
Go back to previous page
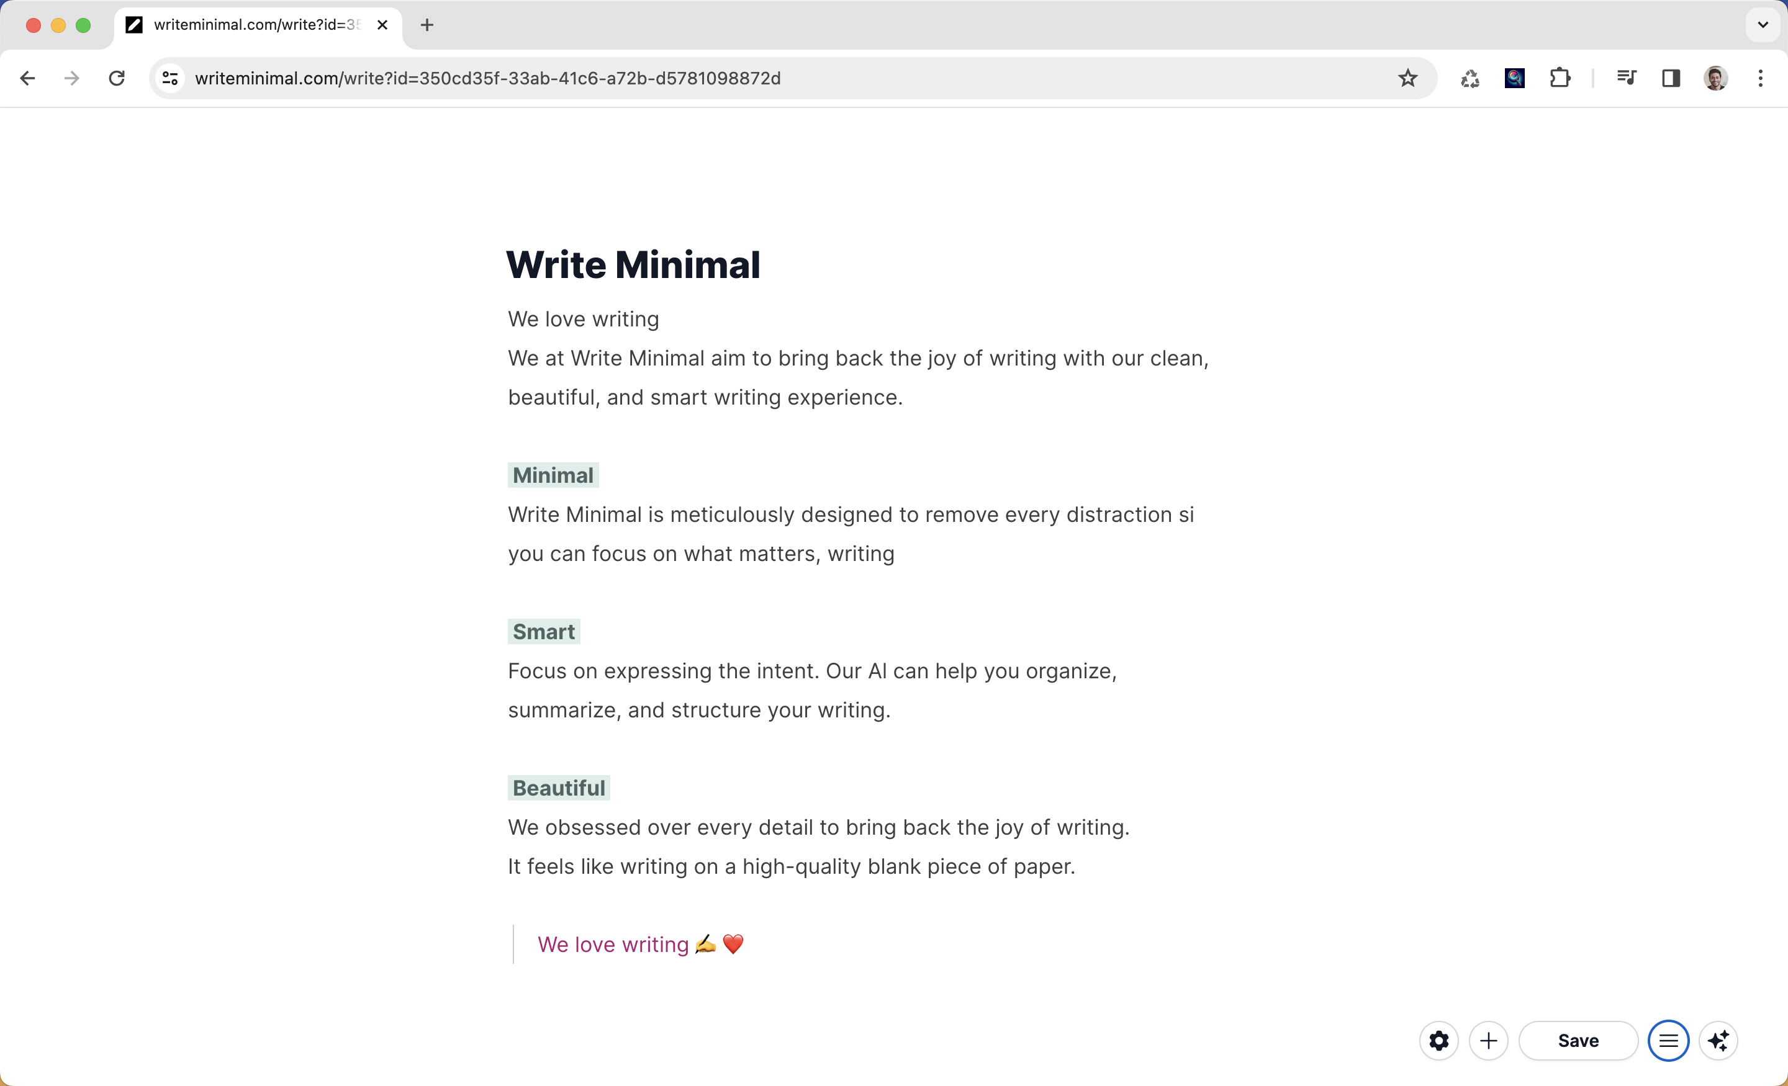point(27,78)
